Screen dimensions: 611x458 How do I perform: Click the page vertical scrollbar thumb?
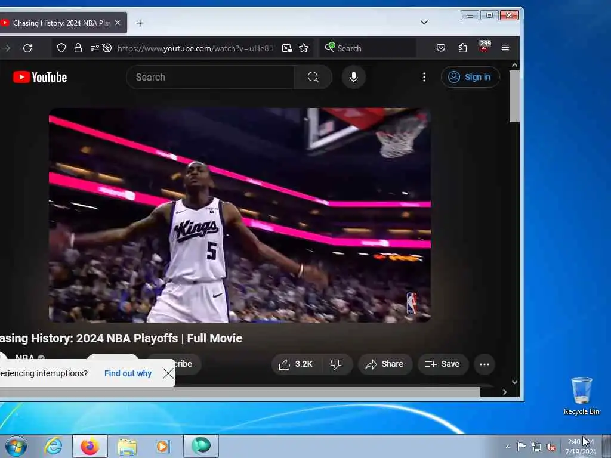(x=514, y=96)
